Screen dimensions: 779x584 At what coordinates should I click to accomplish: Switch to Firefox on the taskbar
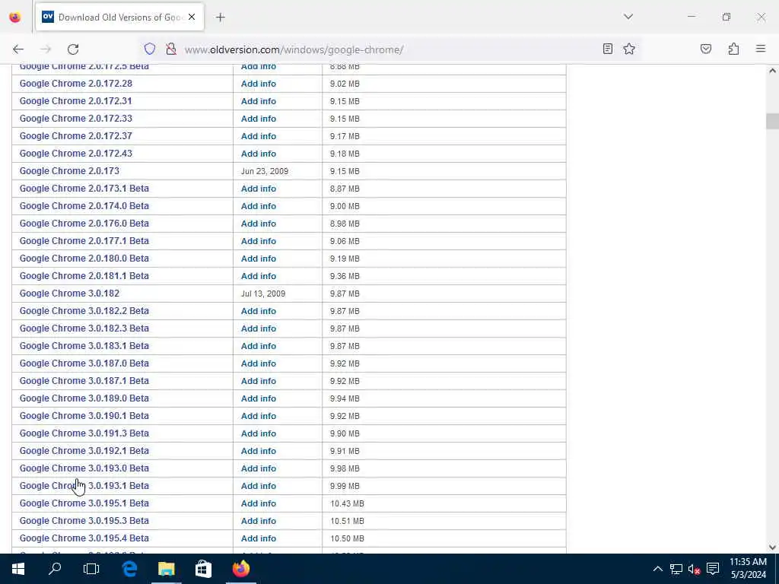(x=241, y=569)
